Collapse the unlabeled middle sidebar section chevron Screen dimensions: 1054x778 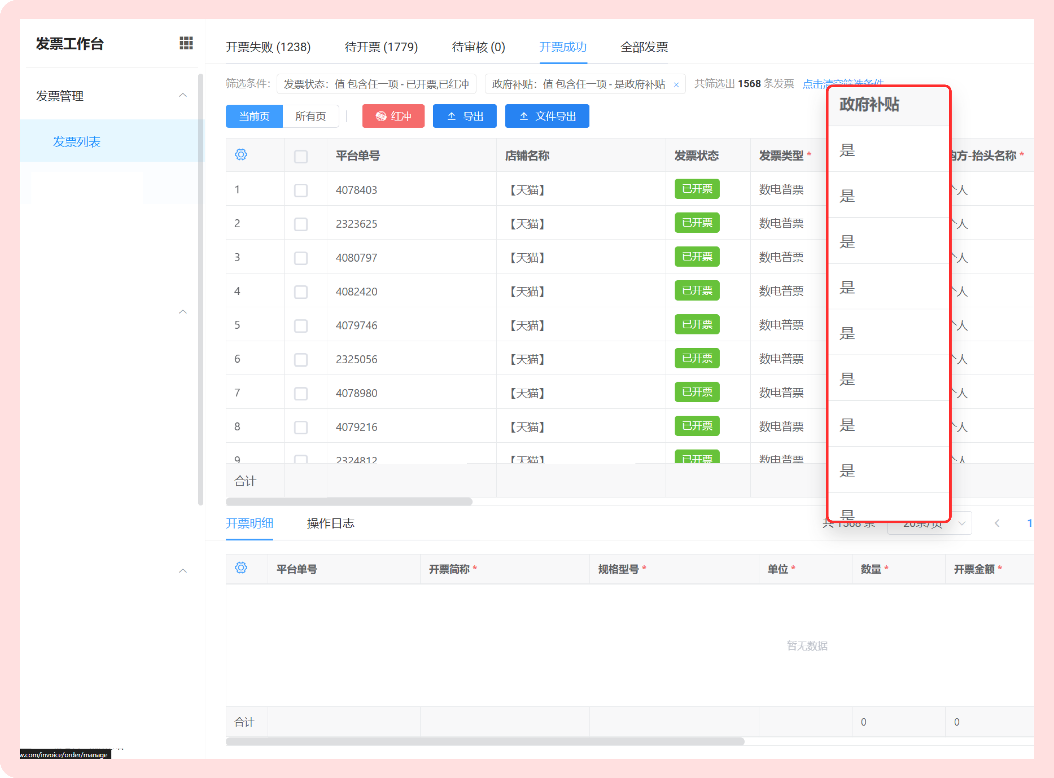[183, 312]
